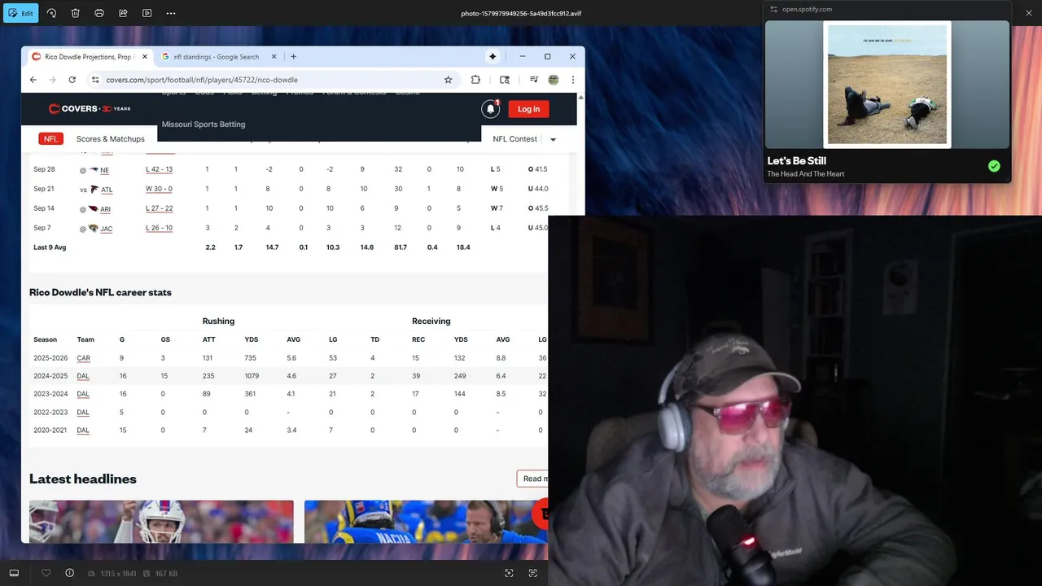The image size is (1042, 586).
Task: Open the L 42 - 13 game result
Action: (159, 169)
